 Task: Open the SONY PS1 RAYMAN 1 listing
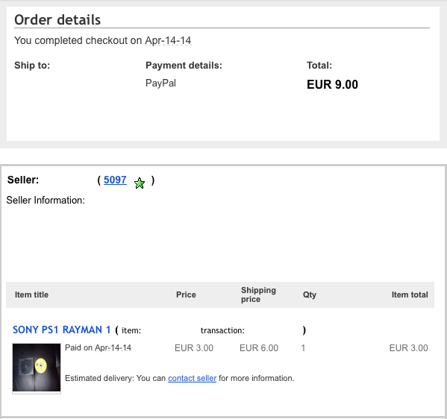62,330
